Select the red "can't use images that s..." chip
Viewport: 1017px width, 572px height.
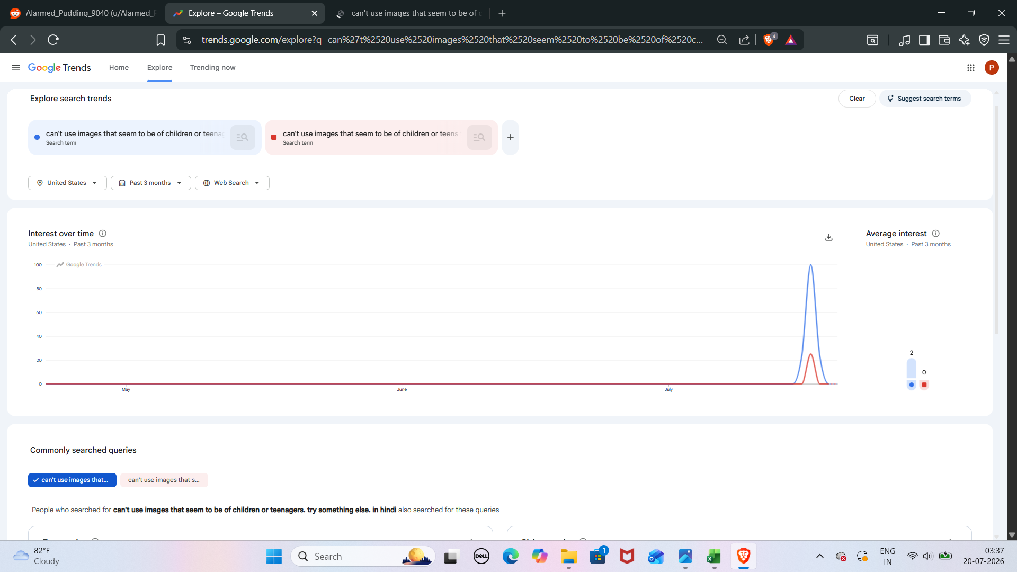click(164, 480)
